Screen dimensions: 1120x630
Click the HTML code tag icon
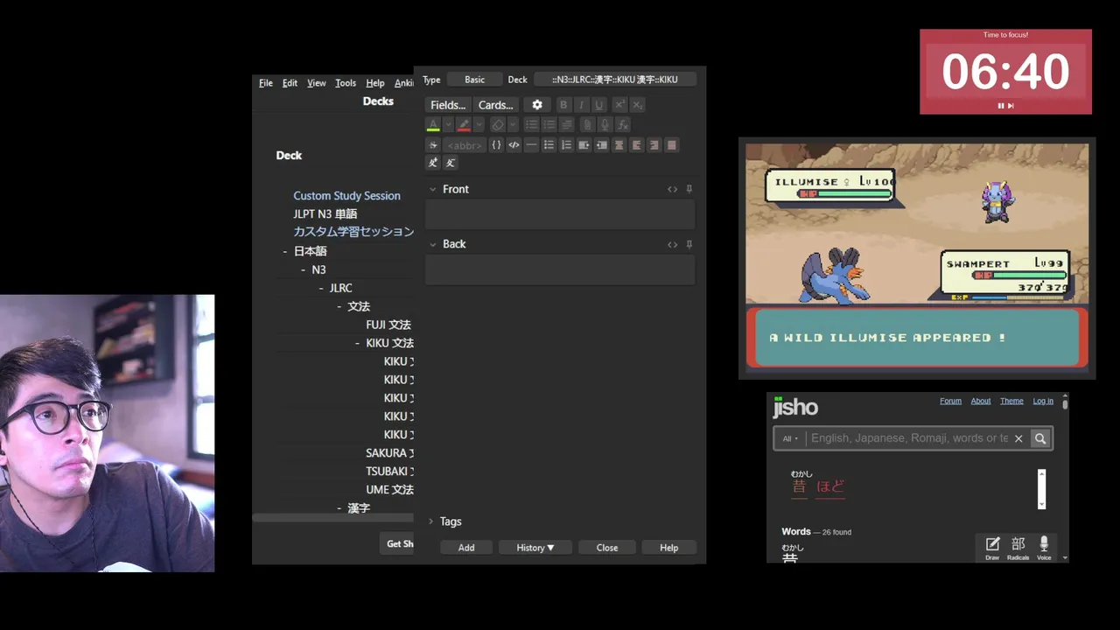click(514, 145)
